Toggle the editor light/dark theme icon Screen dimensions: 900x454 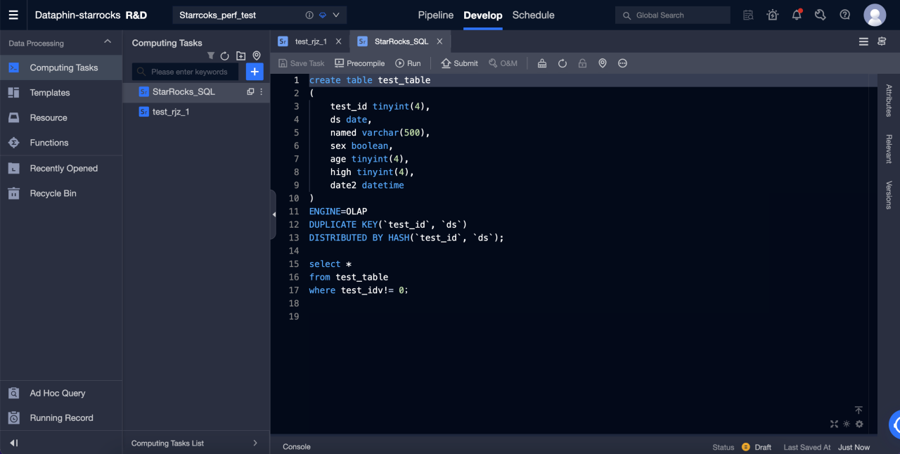pyautogui.click(x=847, y=424)
